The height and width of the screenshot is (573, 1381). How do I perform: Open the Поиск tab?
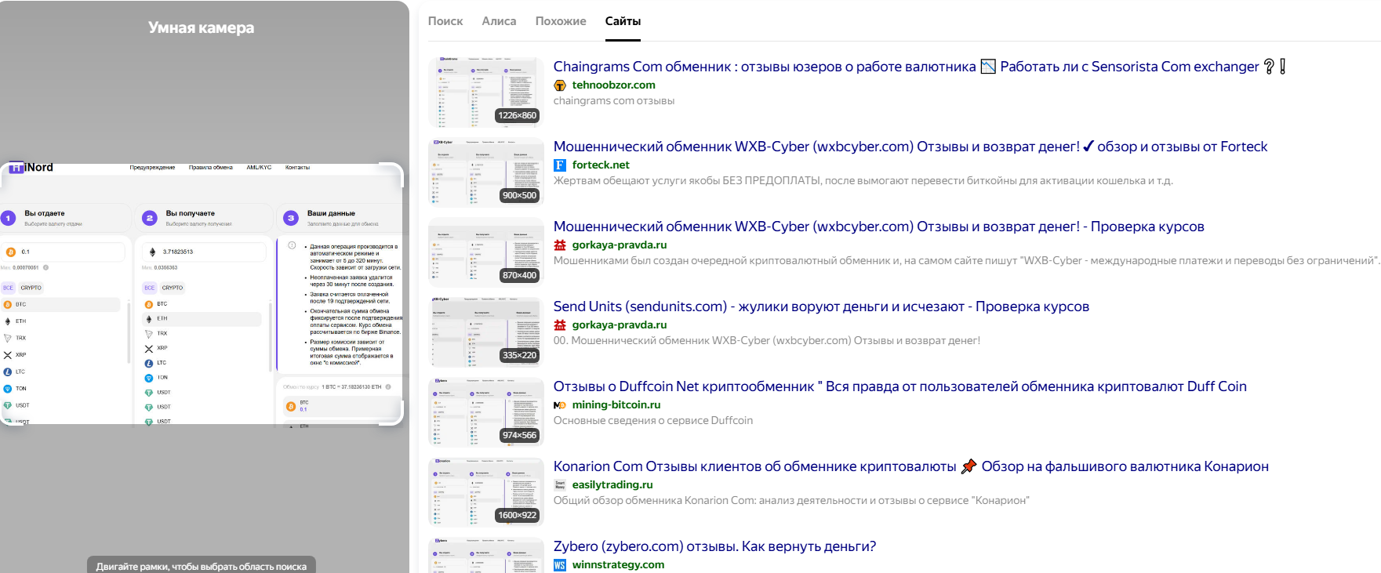[x=445, y=21]
